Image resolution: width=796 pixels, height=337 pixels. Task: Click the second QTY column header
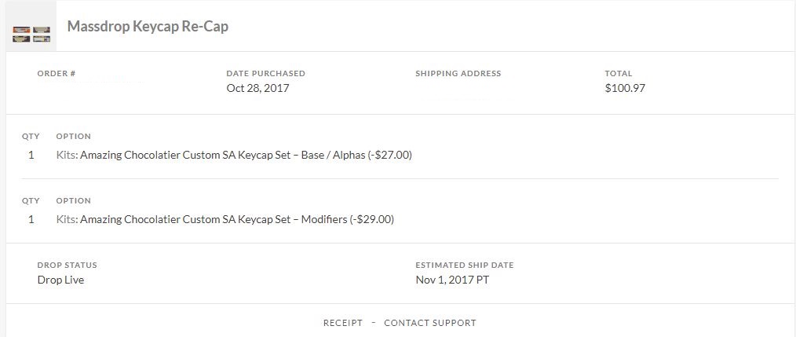pos(31,201)
